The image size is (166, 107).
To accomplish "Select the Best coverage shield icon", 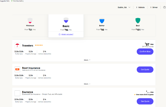I will click(138, 21).
